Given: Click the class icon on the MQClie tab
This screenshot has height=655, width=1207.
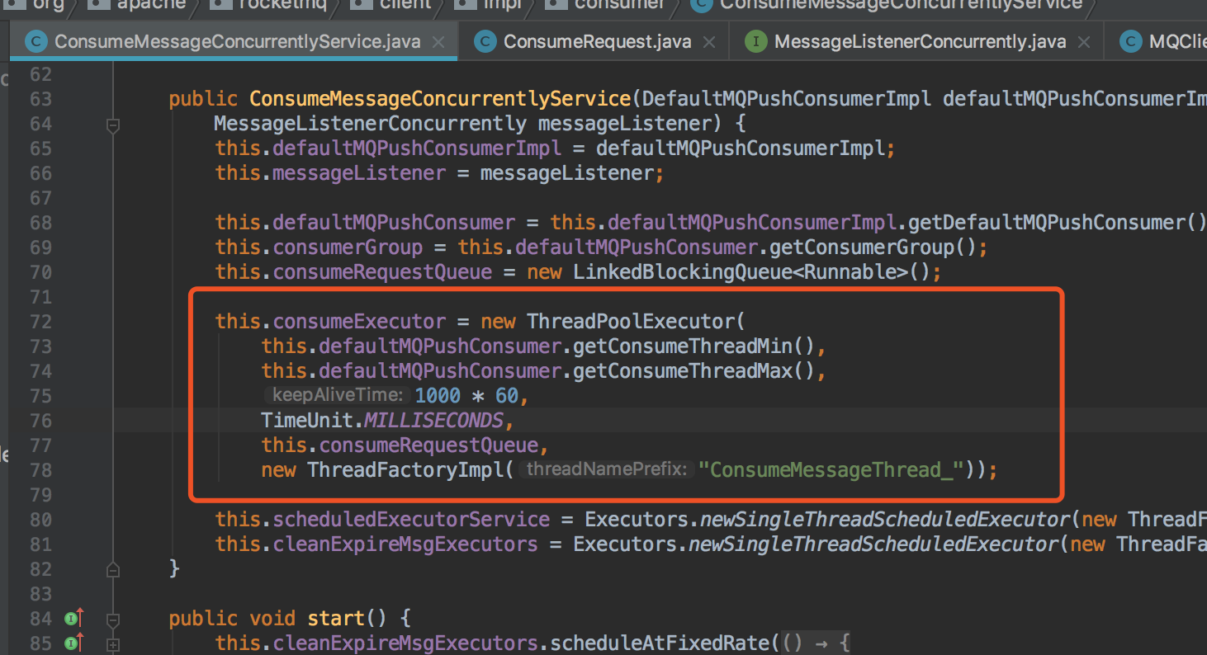Looking at the screenshot, I should [1131, 41].
